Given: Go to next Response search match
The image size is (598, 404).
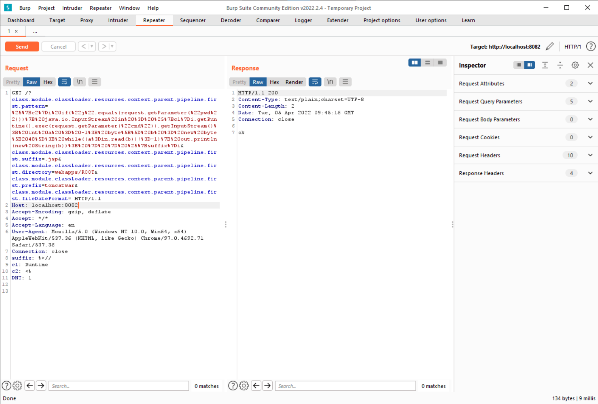Looking at the screenshot, I should [267, 385].
